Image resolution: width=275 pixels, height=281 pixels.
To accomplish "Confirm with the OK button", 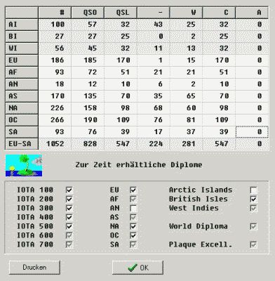I will pos(137,268).
